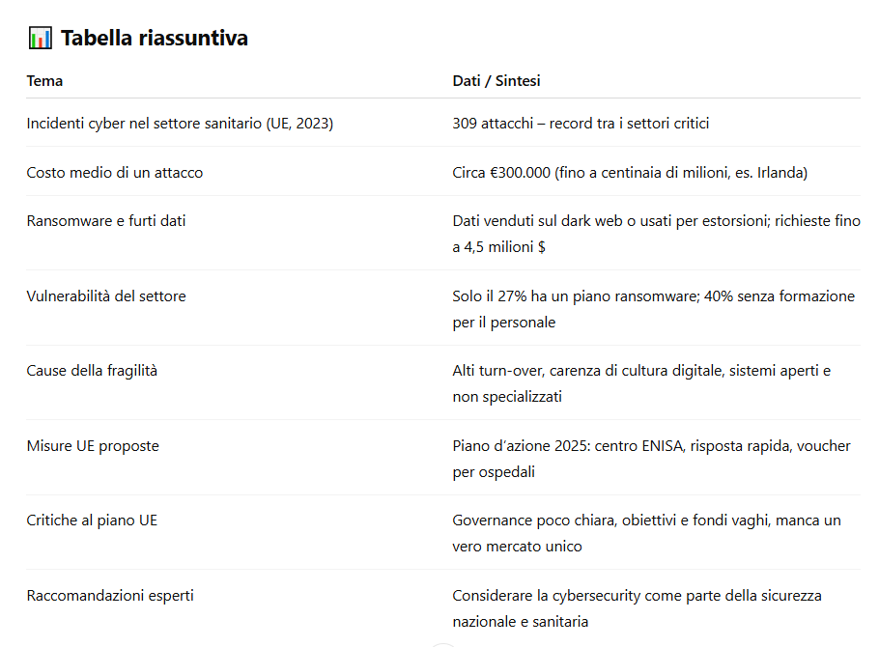
Task: Click the bar chart emoji icon
Action: pos(40,38)
